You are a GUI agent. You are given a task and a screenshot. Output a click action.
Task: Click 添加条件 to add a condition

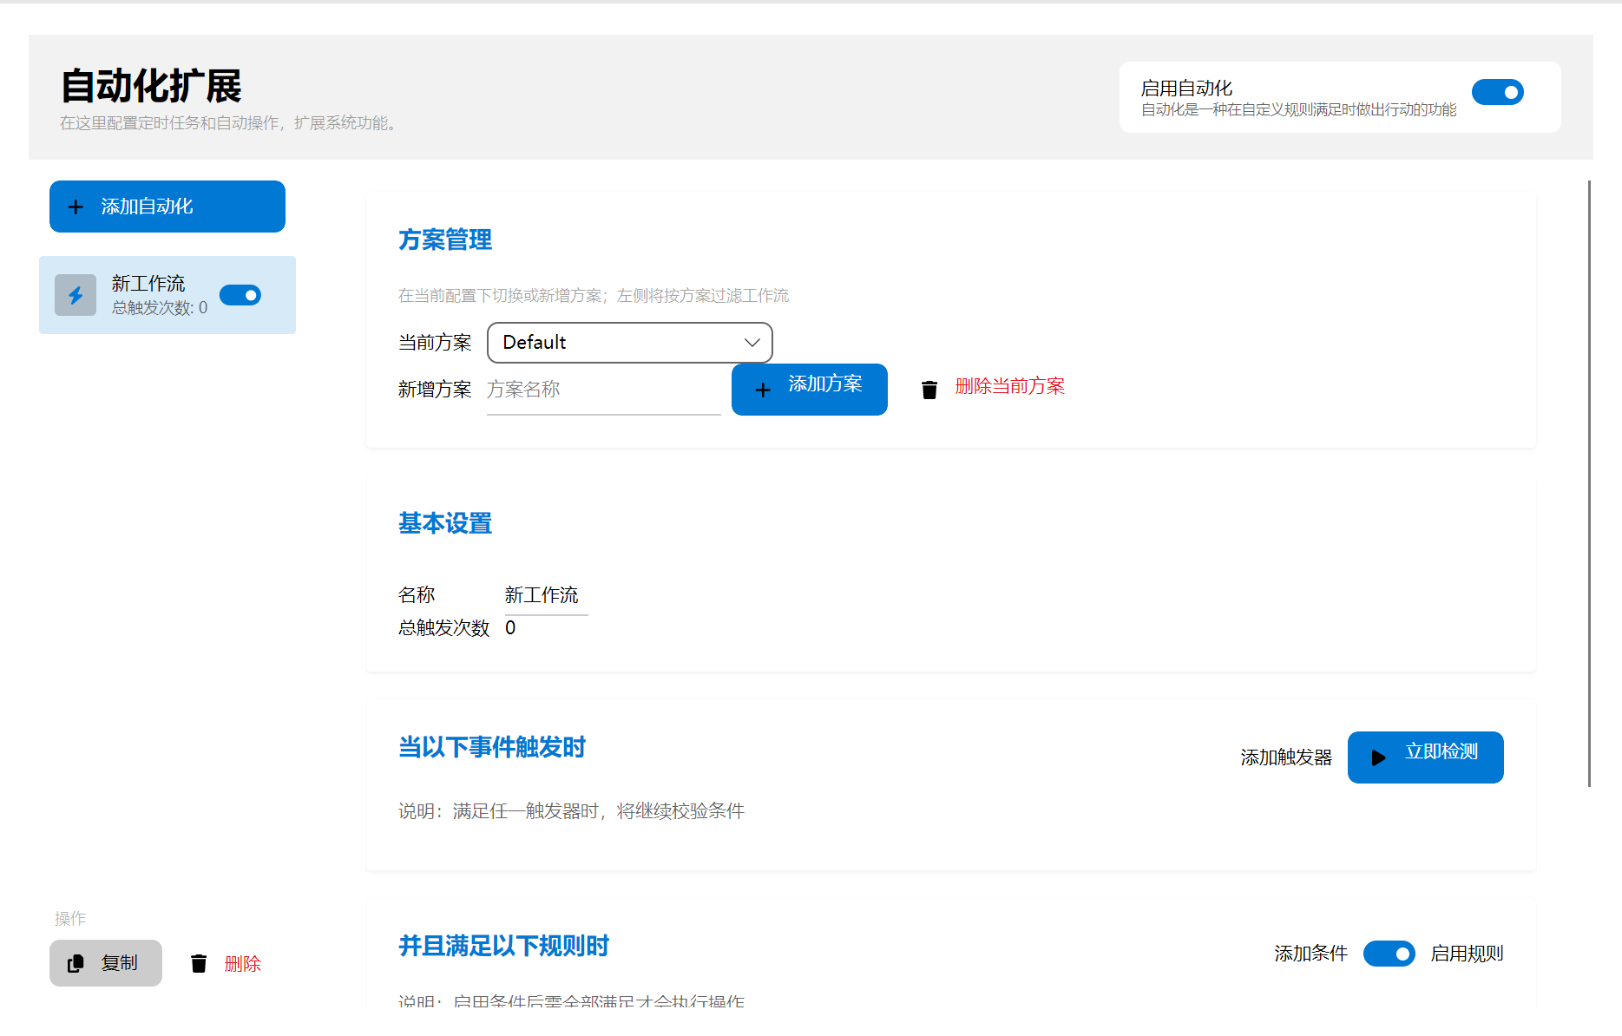pos(1310,954)
